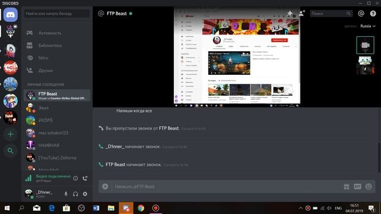The width and height of the screenshot is (381, 214).
Task: Open Библиотека tab
Action: click(x=57, y=46)
